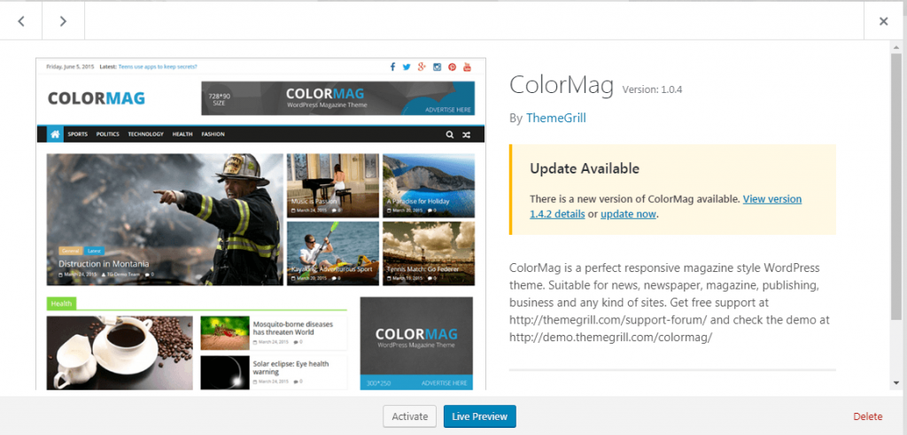Click the Kayaking: Adventurous Sport thumbnail
907x435 pixels.
[333, 253]
